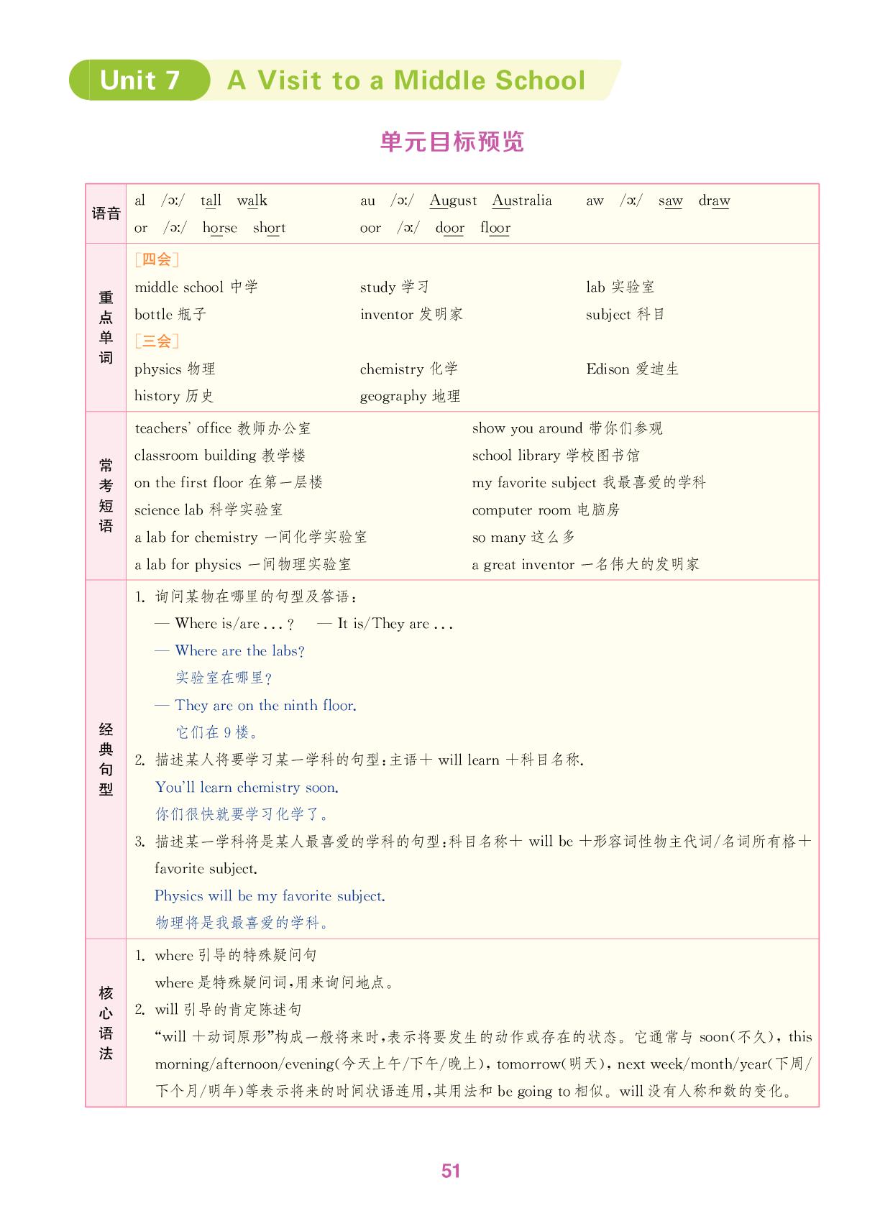880x1226 pixels.
Task: Click the vocabulary entry chemistry 化学
Action: [x=408, y=369]
